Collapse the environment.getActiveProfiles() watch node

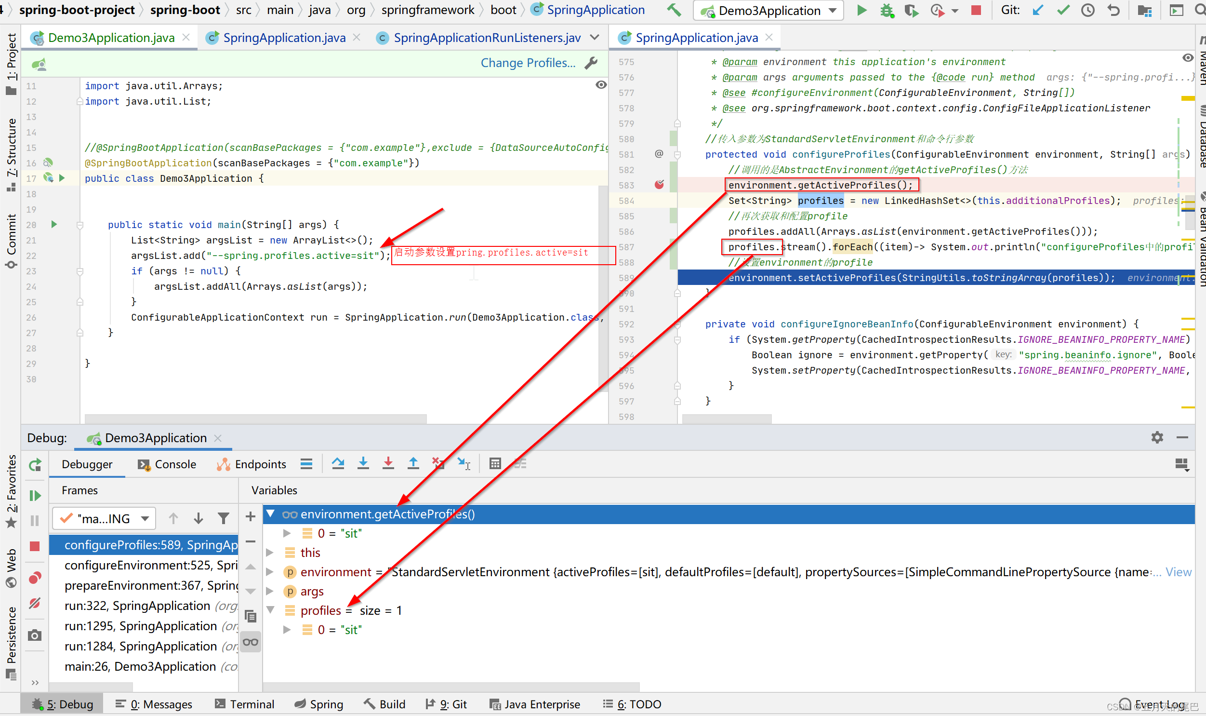(x=271, y=514)
